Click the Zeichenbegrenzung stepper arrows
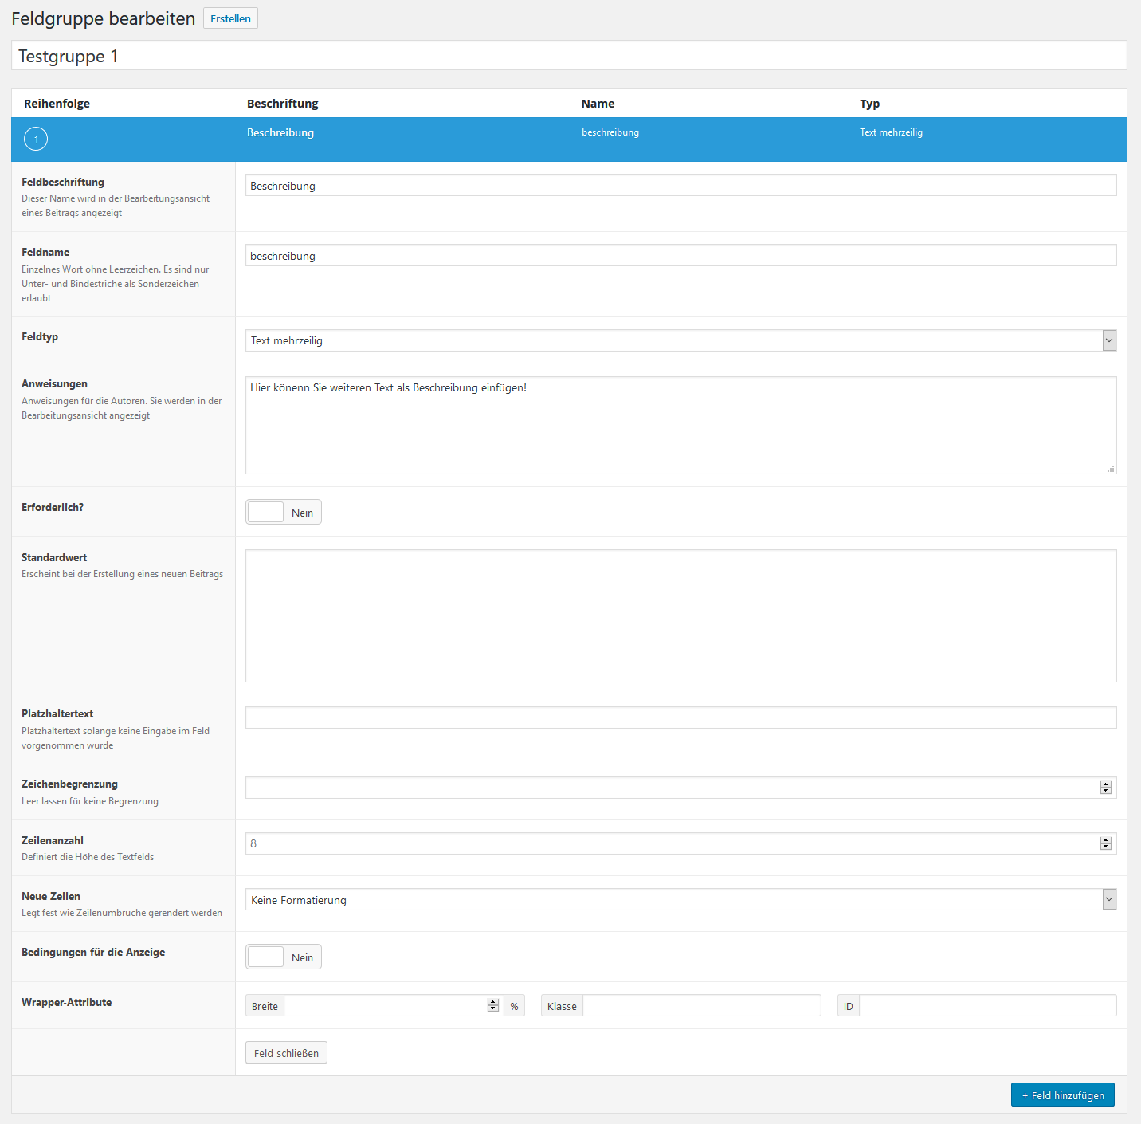The height and width of the screenshot is (1124, 1141). [x=1106, y=788]
